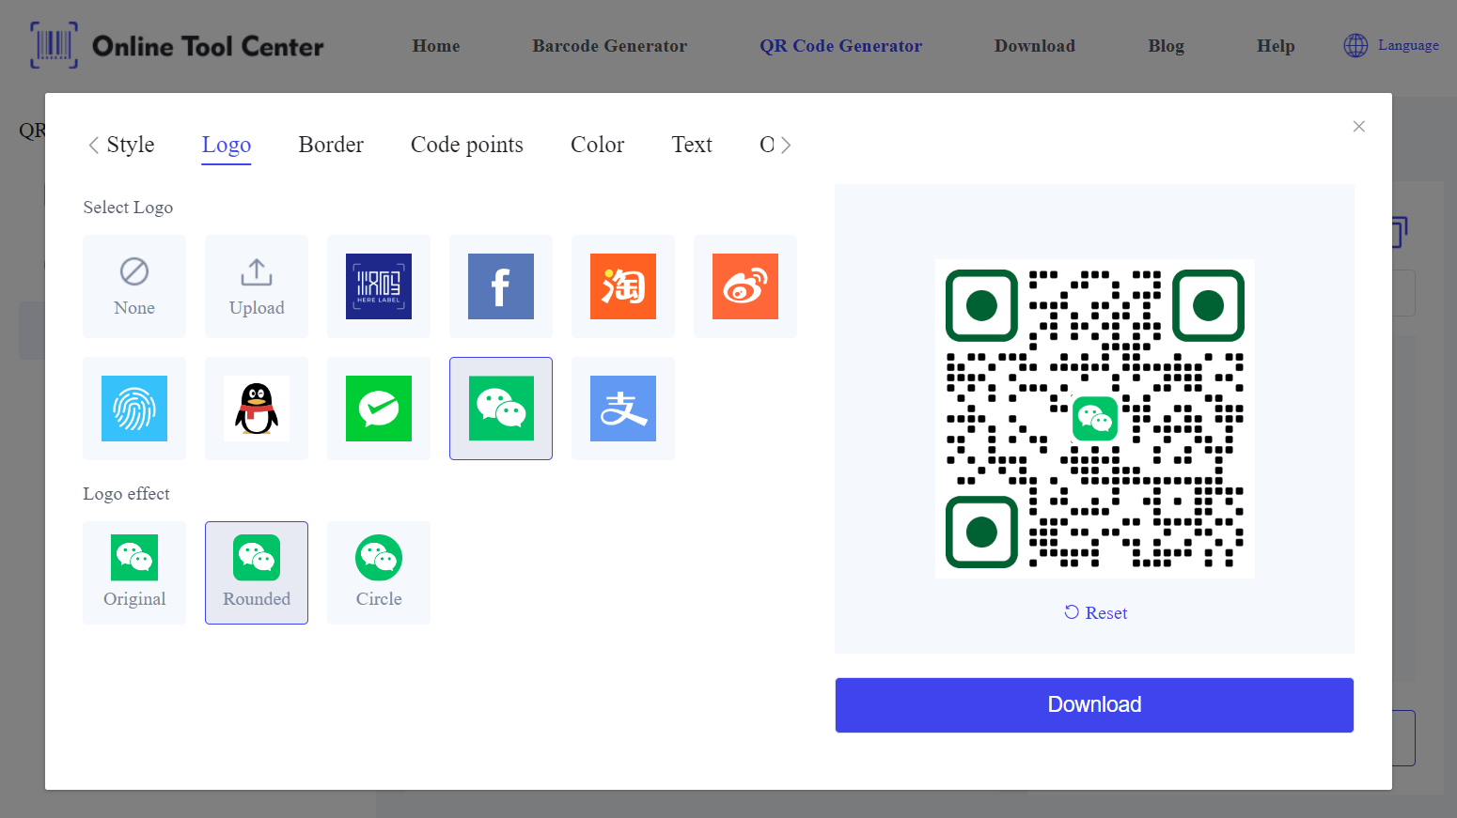Apply the Circle logo effect

pos(379,573)
